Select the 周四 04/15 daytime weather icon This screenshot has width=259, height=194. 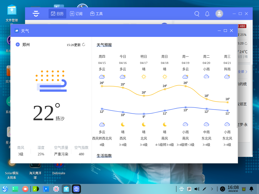[x=102, y=77]
